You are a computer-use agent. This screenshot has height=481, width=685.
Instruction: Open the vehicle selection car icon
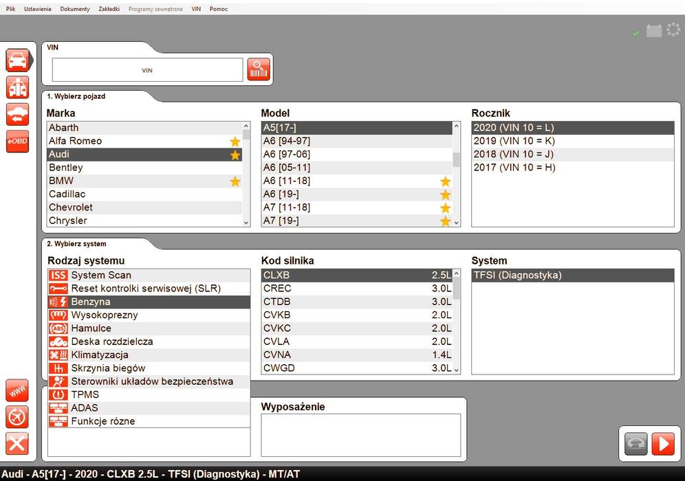18,60
